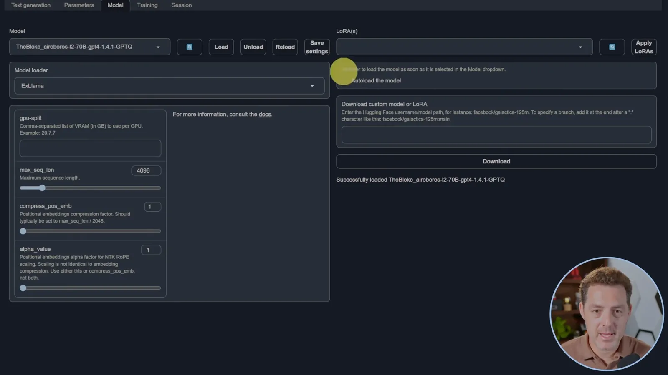Refresh the Model list
668x375 pixels.
pyautogui.click(x=190, y=47)
